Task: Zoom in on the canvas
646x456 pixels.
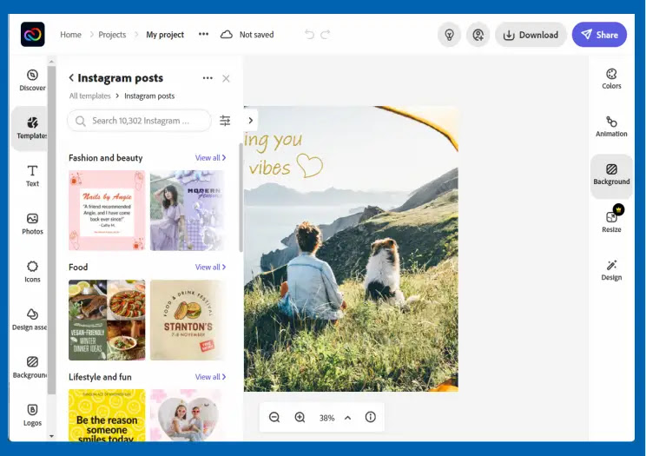Action: (x=300, y=417)
